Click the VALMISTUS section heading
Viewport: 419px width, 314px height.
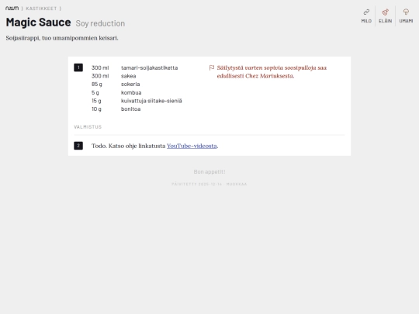pyautogui.click(x=88, y=127)
